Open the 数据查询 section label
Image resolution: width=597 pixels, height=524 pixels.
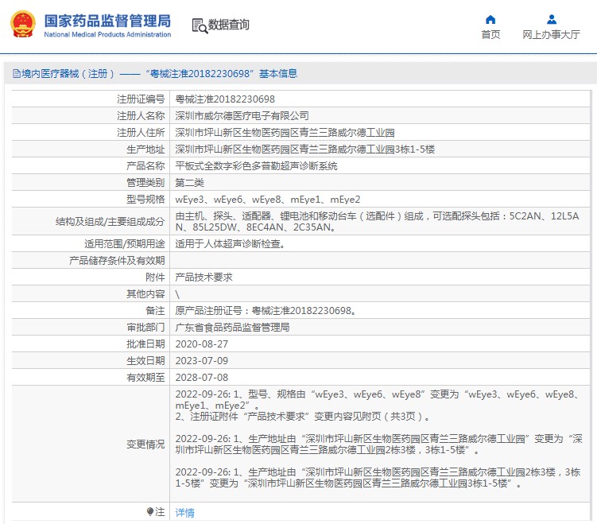point(229,25)
